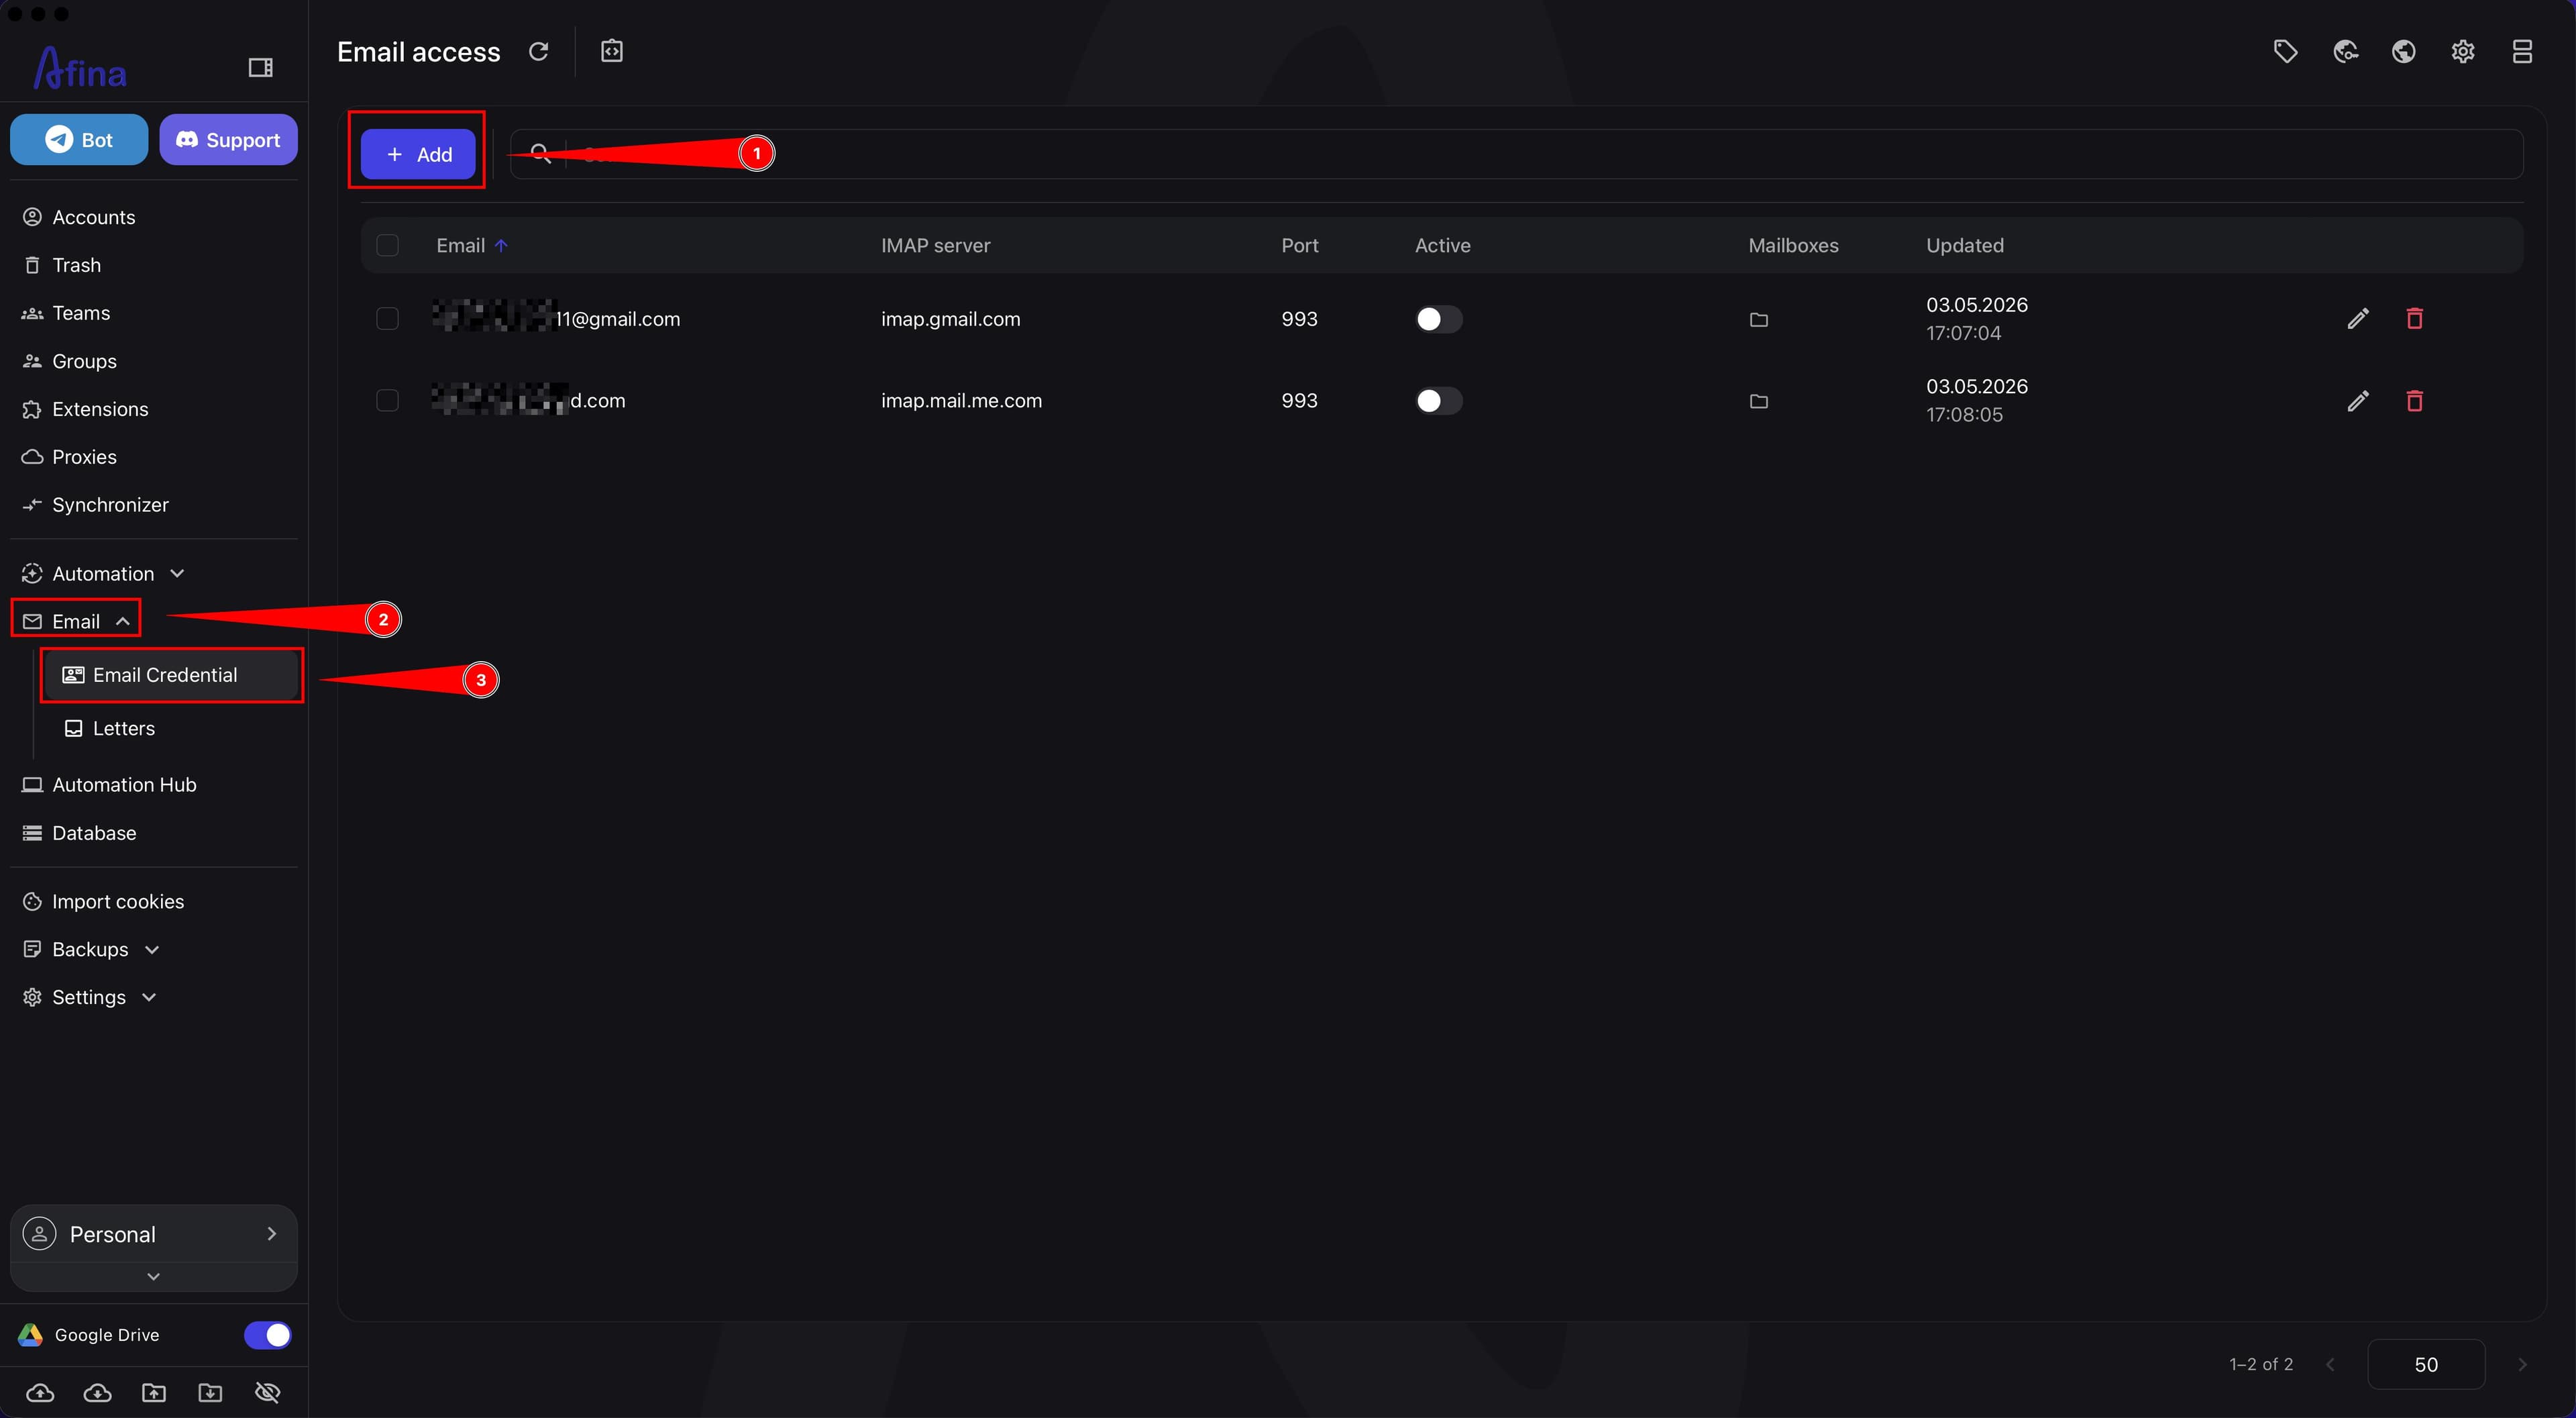Expand the Automation menu
The width and height of the screenshot is (2576, 1418).
pyautogui.click(x=103, y=573)
